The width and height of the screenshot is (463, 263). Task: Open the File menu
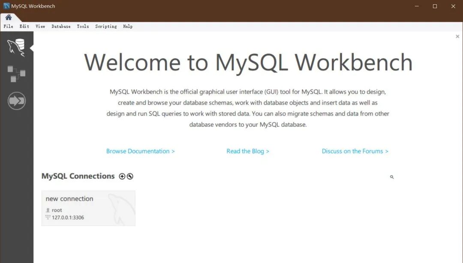tap(8, 26)
